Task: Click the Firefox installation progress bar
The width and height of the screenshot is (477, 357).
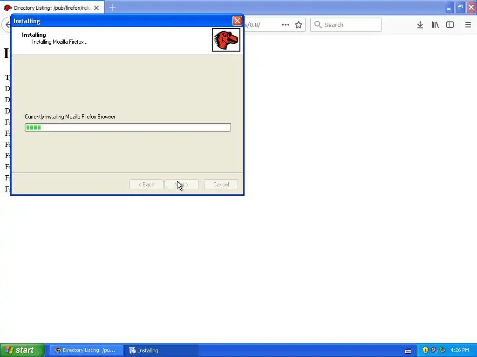Action: pyautogui.click(x=128, y=127)
